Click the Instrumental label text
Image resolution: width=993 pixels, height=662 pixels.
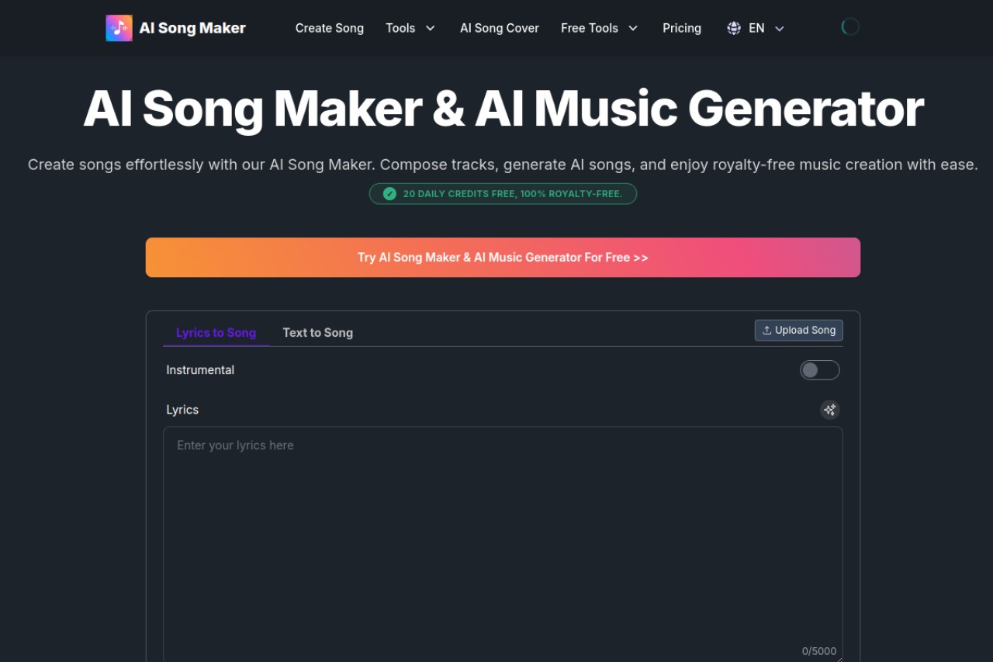click(200, 370)
